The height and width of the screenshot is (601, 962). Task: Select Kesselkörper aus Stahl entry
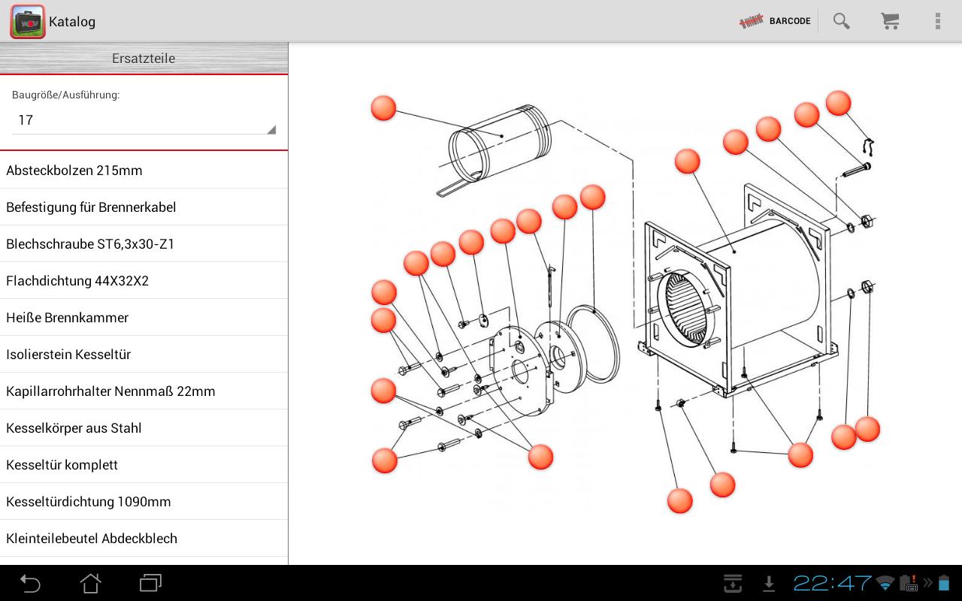[x=144, y=428]
